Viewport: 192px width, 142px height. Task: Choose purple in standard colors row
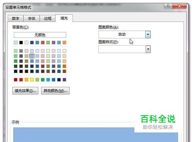tap(65, 80)
